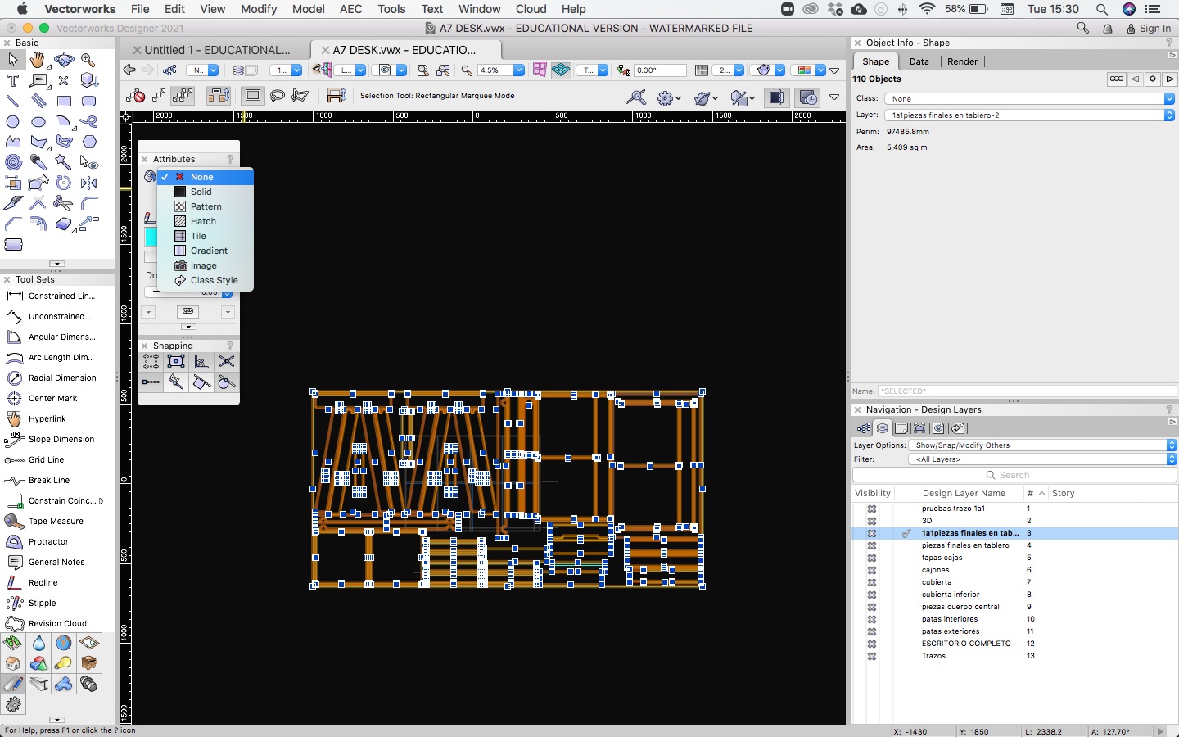Select the Pan hand tool
Screen dimensions: 1179x737
[x=38, y=60]
